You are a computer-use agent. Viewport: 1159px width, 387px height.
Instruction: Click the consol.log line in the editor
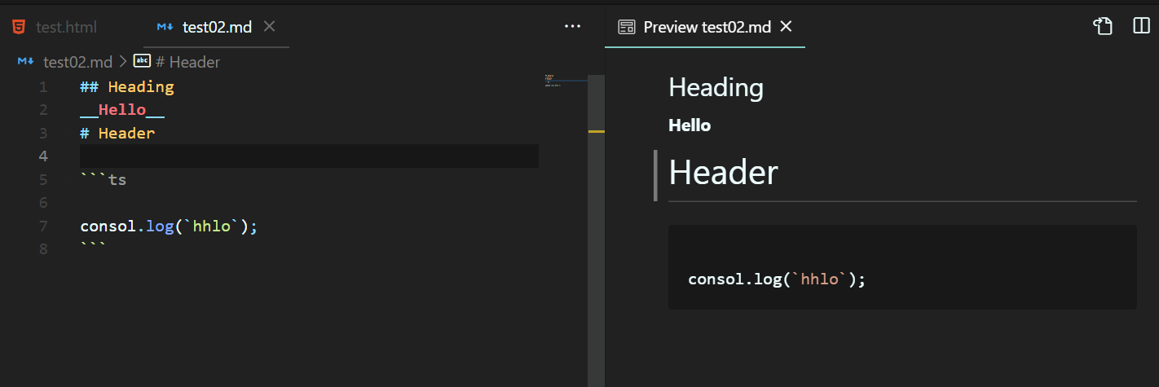pos(169,226)
